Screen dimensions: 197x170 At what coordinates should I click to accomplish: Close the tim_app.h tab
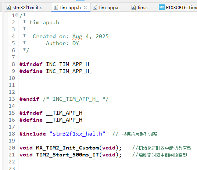click(86, 8)
